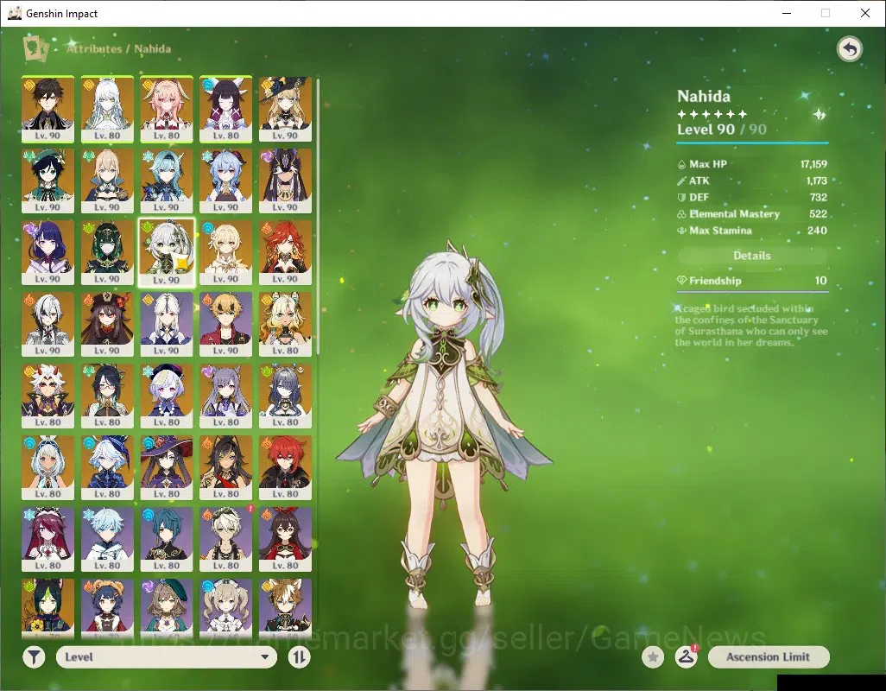886x691 pixels.
Task: Select Hu Tao's portrait
Action: point(107,324)
